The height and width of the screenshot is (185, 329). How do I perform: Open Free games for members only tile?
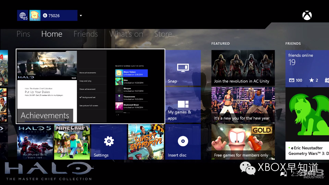pyautogui.click(x=243, y=142)
